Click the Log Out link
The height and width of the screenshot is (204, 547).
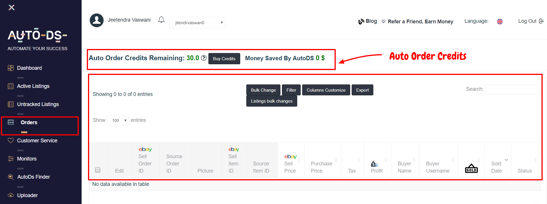(x=527, y=21)
